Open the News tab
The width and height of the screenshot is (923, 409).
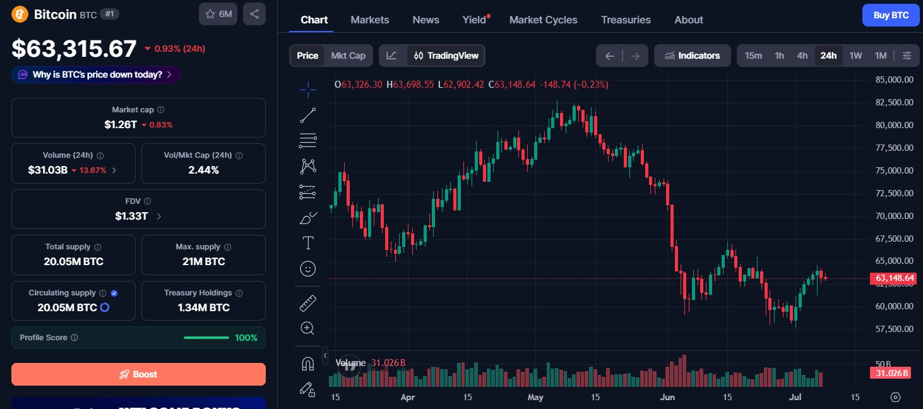[x=426, y=20]
